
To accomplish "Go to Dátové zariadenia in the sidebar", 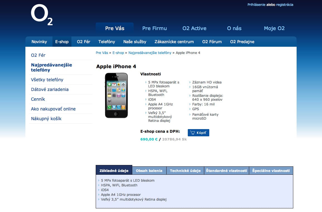I will (x=50, y=90).
